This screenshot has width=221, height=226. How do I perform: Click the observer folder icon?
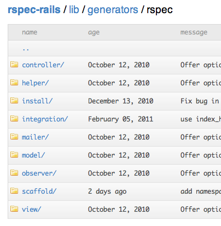pos(14,173)
